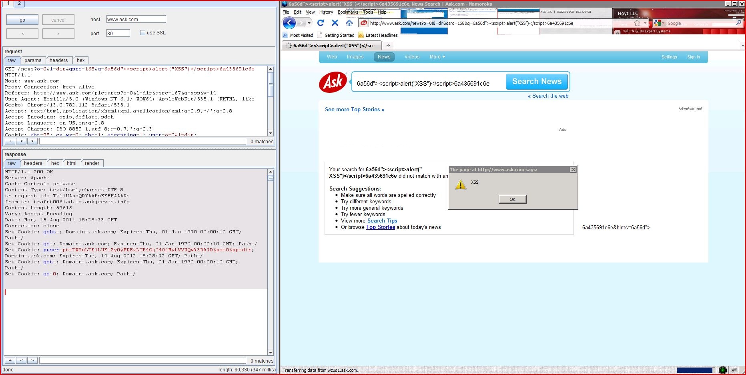This screenshot has height=375, width=746.
Task: Click the request search previous-match < button
Action: click(21, 141)
